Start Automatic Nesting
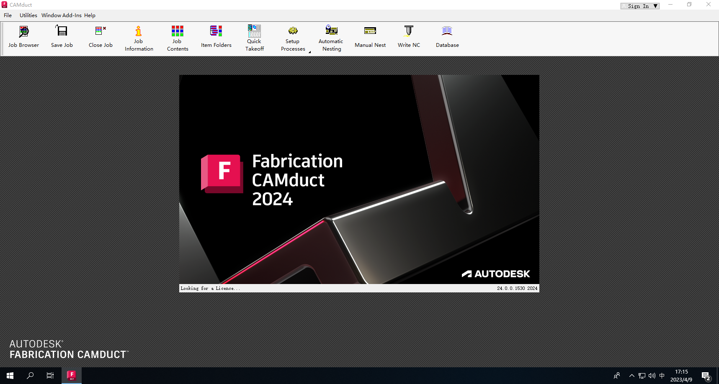The image size is (719, 384). coord(331,38)
